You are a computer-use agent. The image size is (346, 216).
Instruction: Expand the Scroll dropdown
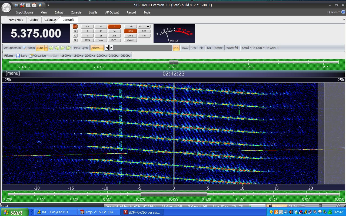(247, 48)
